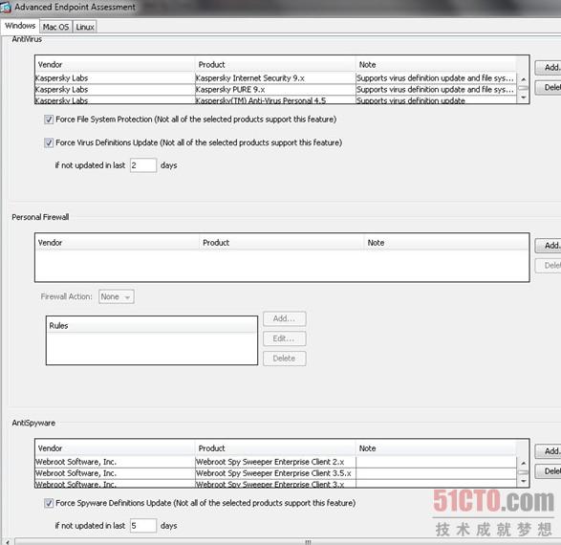This screenshot has height=545, width=561.
Task: Click AntiSpyware list scroll down arrow
Action: point(524,481)
